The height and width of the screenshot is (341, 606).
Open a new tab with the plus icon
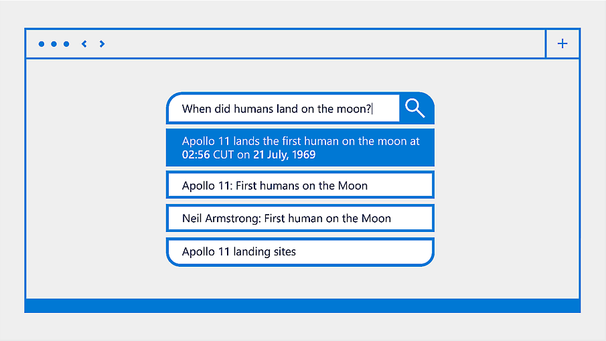pos(562,44)
